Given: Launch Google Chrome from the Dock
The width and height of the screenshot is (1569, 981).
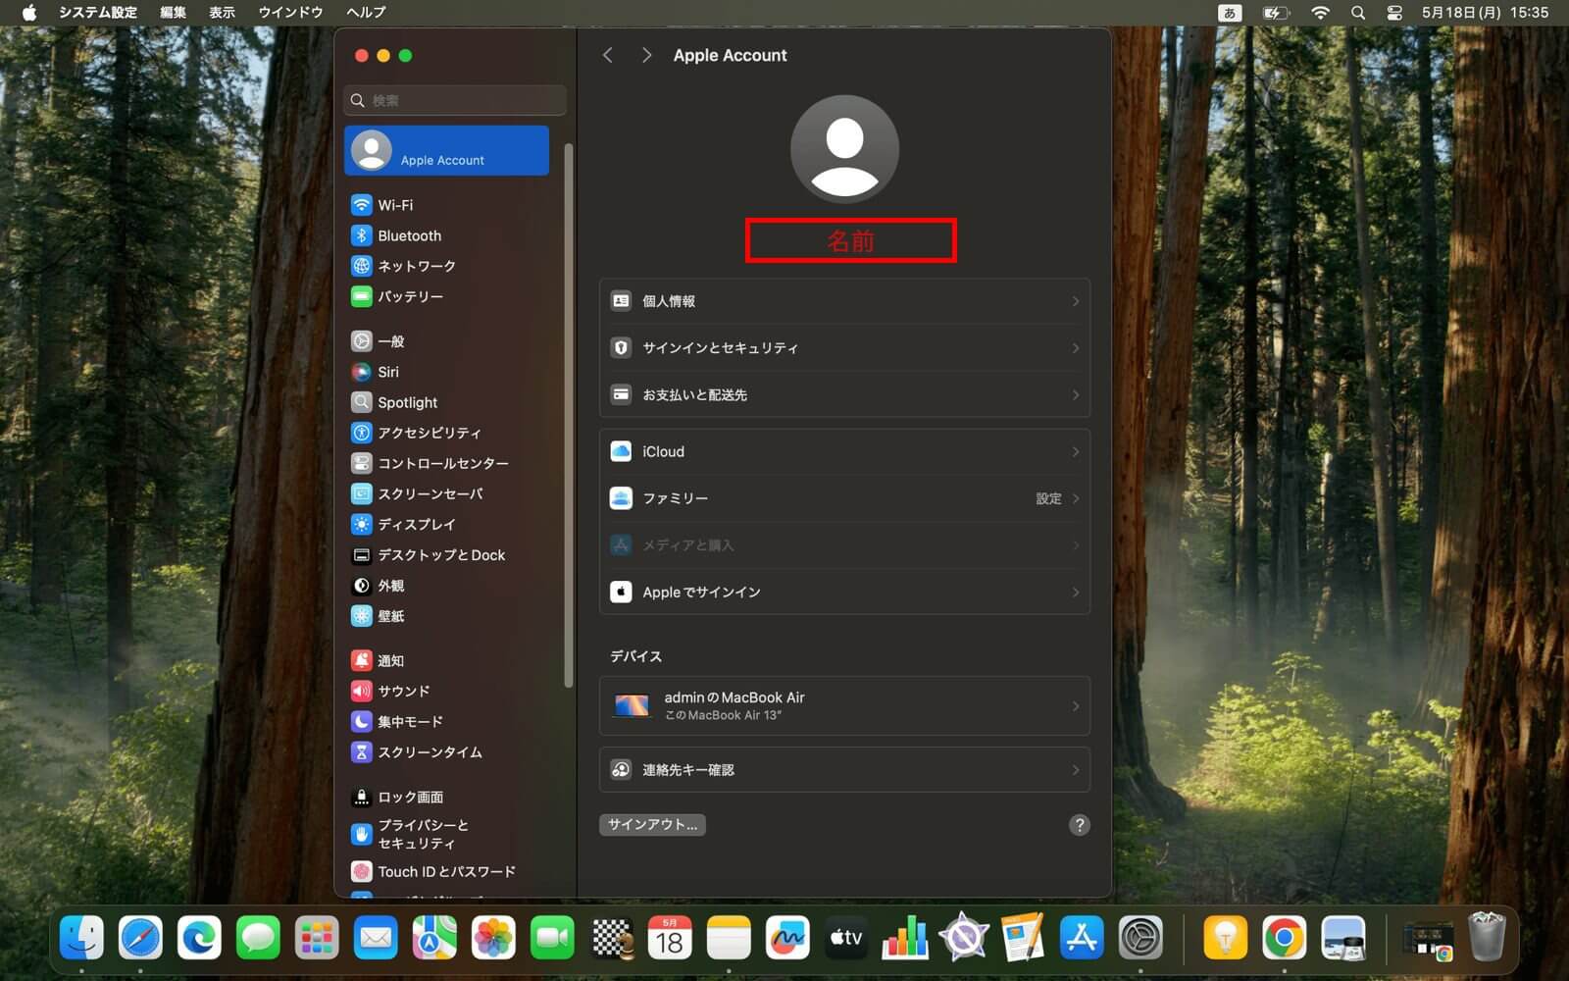Looking at the screenshot, I should 1284,939.
